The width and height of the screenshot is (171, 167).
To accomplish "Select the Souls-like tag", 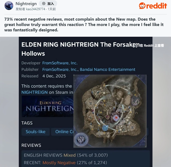I will coord(35,132).
